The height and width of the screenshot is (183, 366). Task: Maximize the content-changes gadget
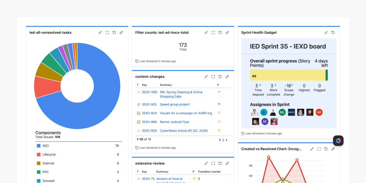coord(213,76)
